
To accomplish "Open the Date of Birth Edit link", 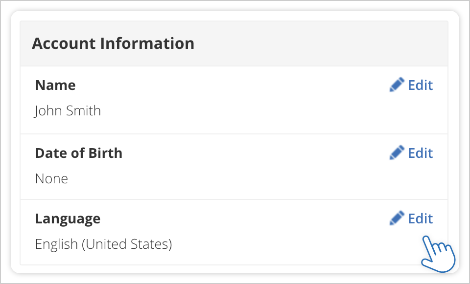I will click(420, 153).
